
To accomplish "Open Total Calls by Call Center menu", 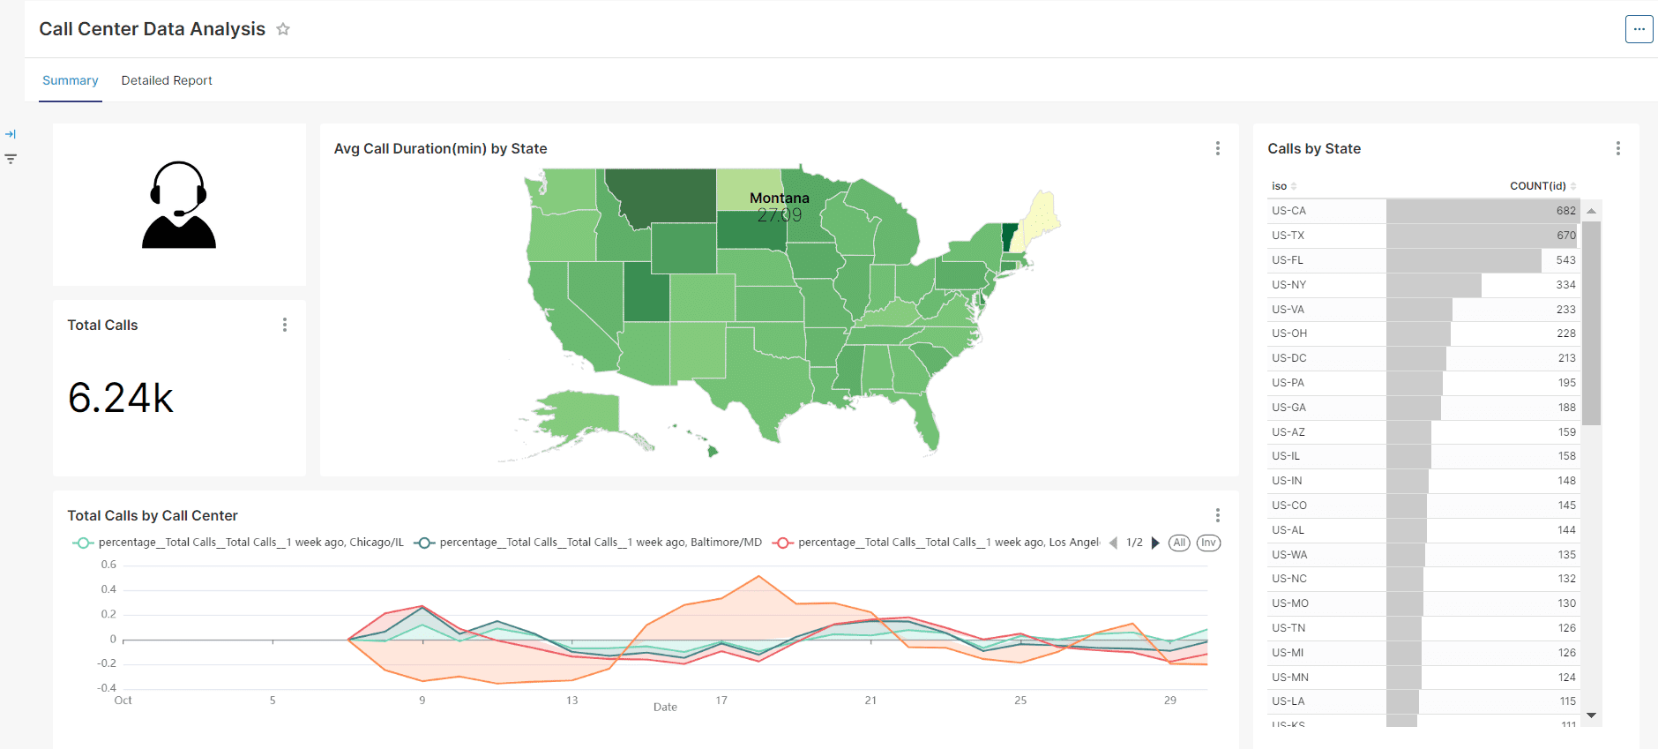I will point(1218,515).
